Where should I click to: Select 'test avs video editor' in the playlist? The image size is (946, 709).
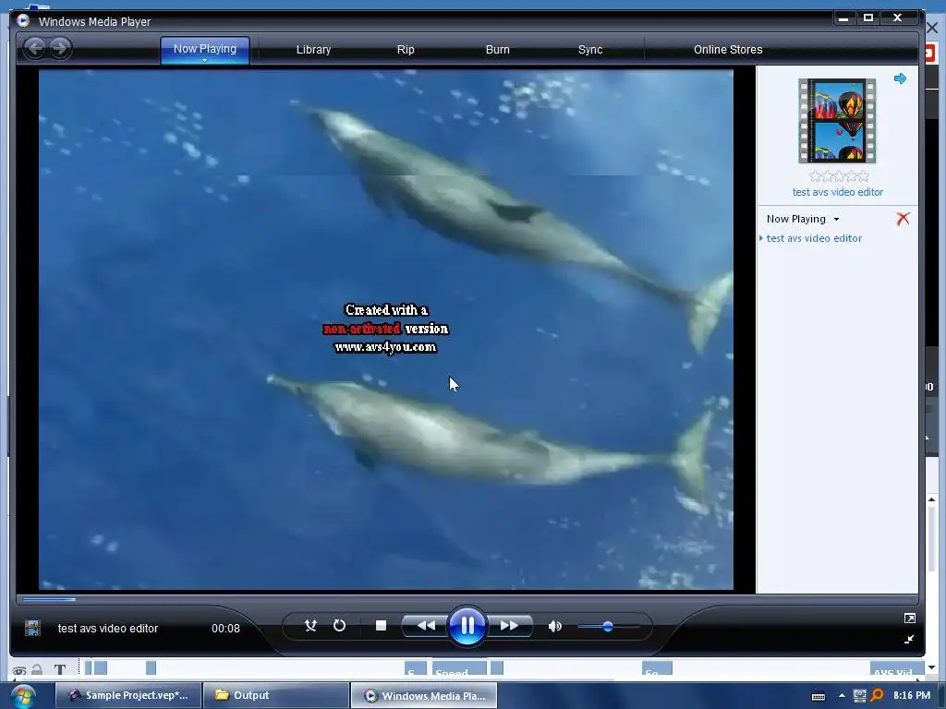point(814,238)
